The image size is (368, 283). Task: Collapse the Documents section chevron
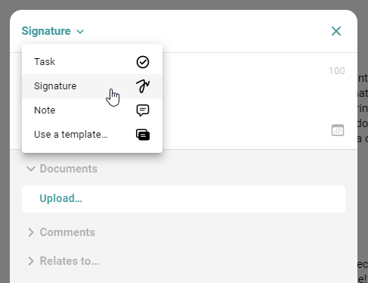click(31, 169)
